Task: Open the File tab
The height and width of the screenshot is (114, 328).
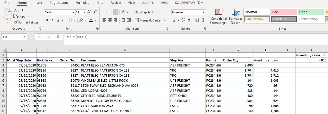Action: (x=7, y=3)
